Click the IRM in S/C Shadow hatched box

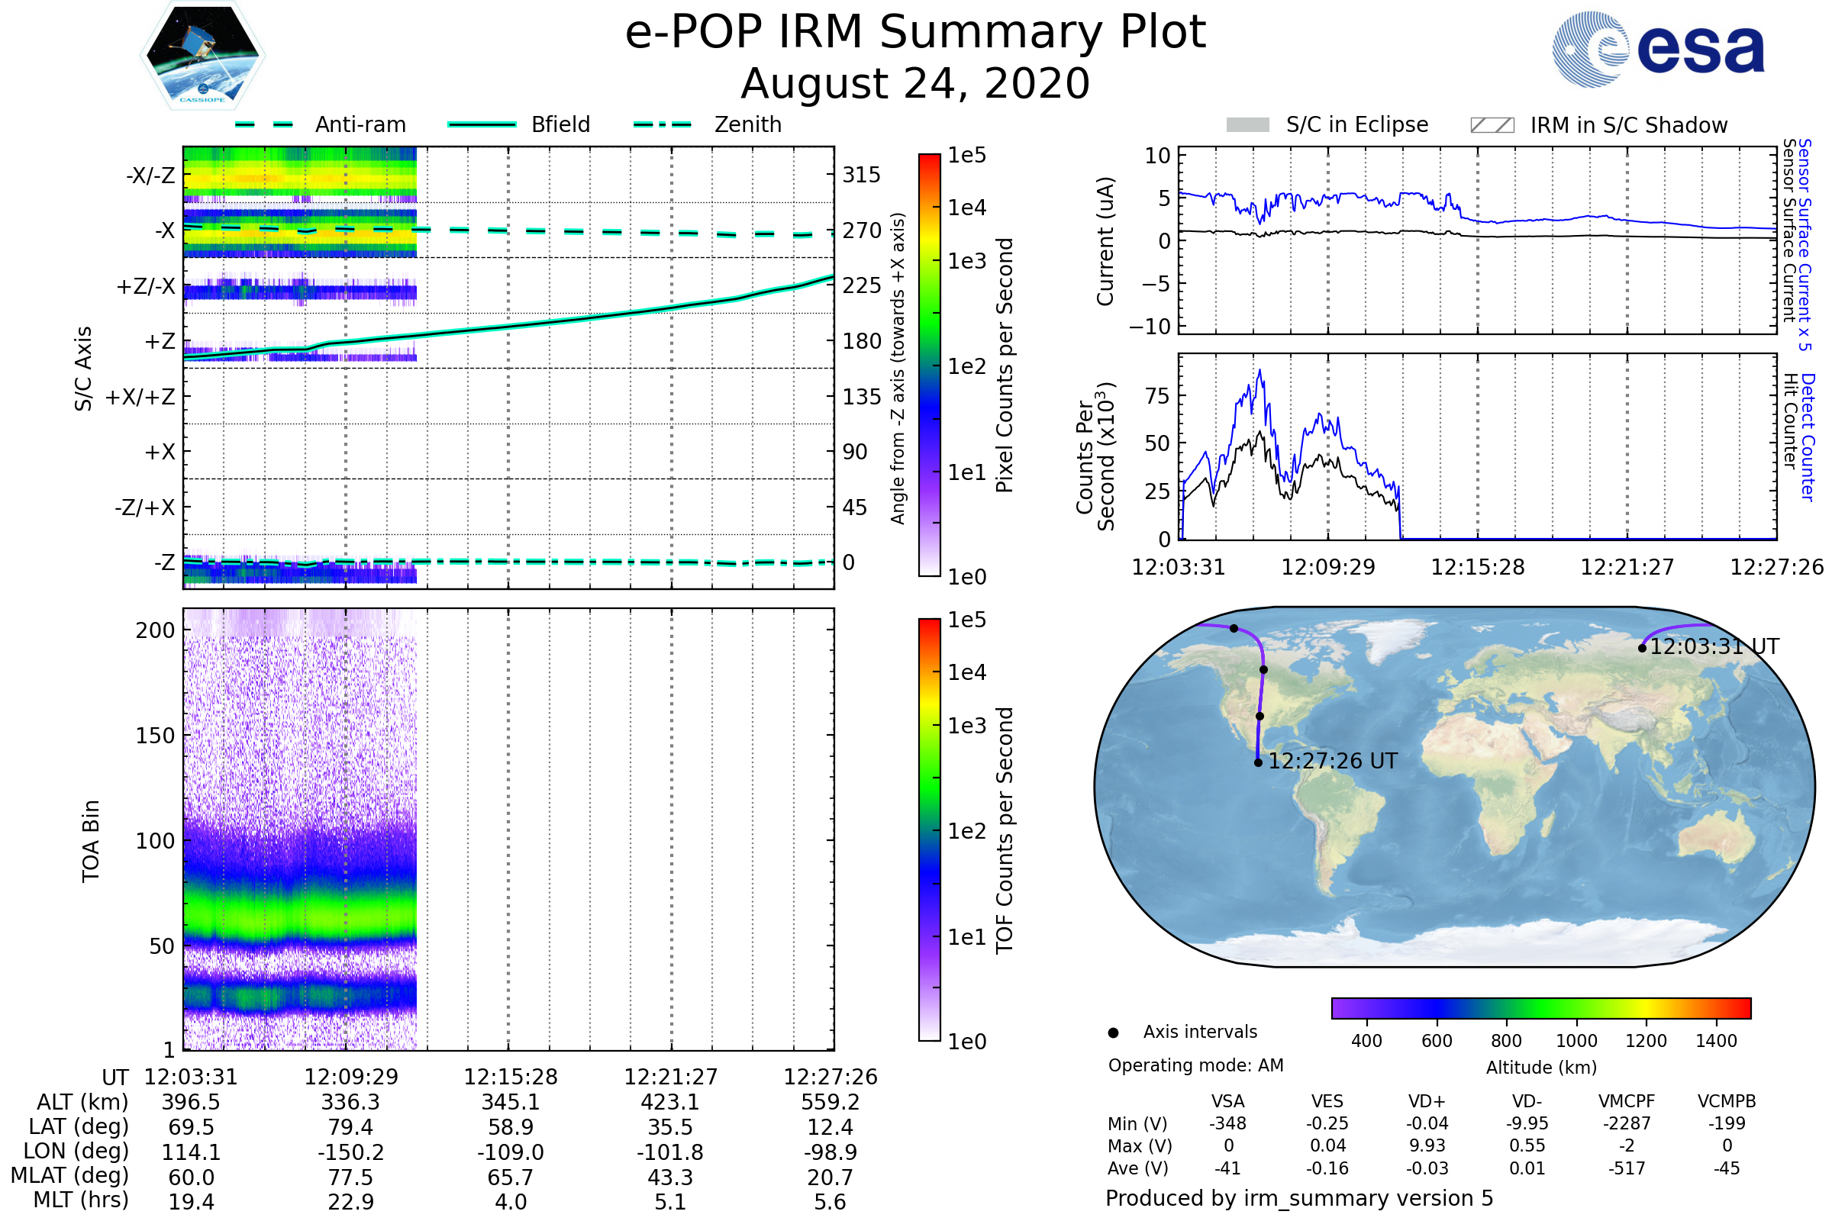click(x=1492, y=125)
